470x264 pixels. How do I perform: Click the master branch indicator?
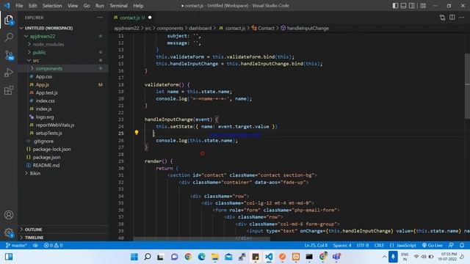pos(16,245)
